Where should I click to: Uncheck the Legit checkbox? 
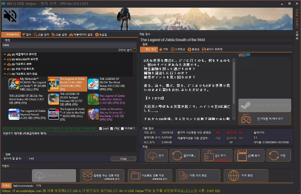click(100, 128)
